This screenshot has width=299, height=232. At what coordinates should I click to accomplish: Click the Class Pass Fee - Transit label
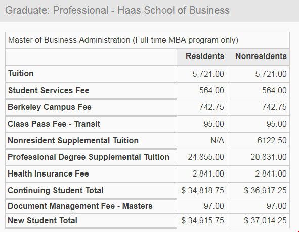[54, 124]
